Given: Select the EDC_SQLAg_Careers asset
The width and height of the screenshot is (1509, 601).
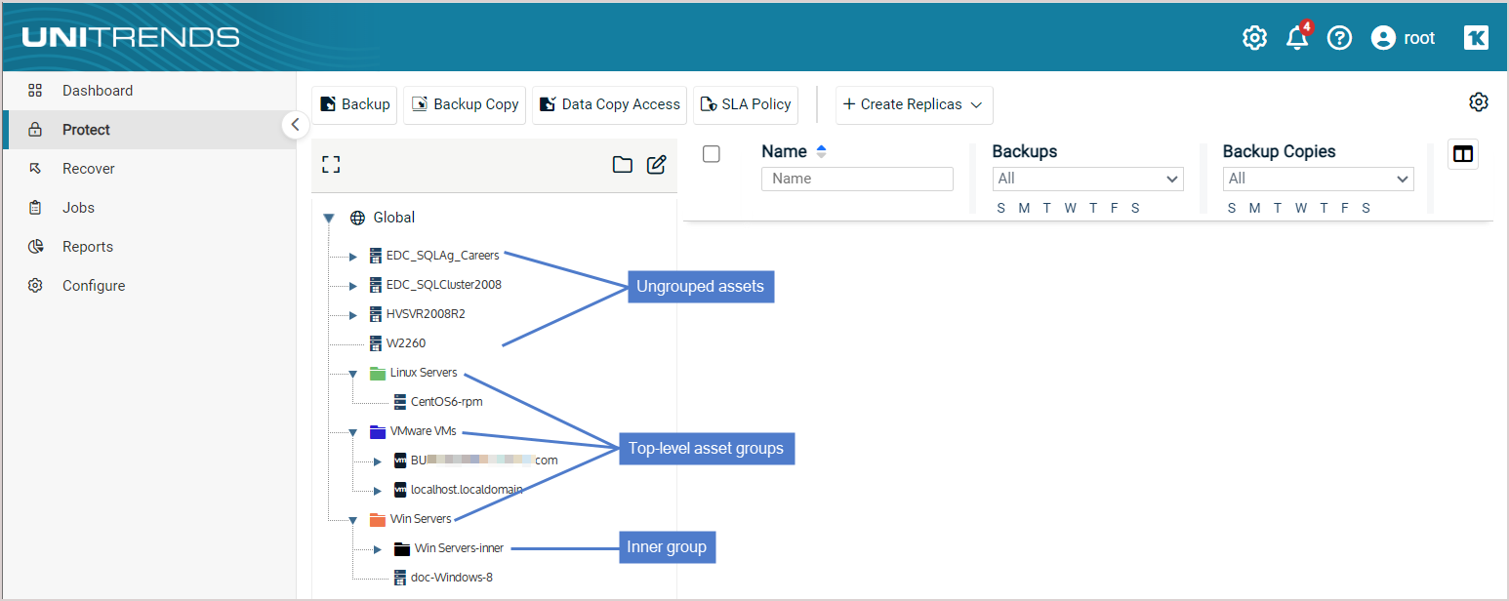Looking at the screenshot, I should coord(442,256).
